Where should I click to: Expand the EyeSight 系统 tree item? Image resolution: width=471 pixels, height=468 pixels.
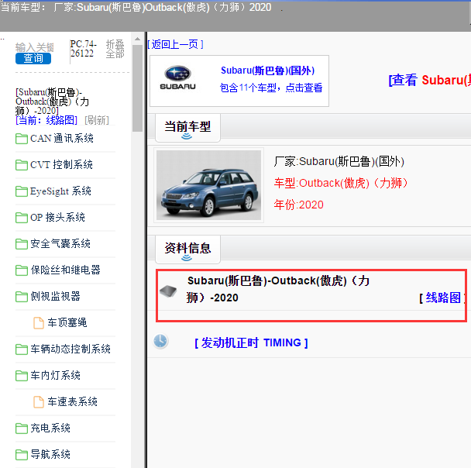tap(60, 191)
